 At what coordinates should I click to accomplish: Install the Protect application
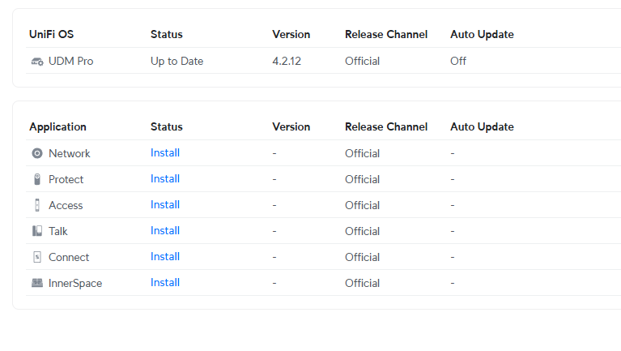click(165, 179)
